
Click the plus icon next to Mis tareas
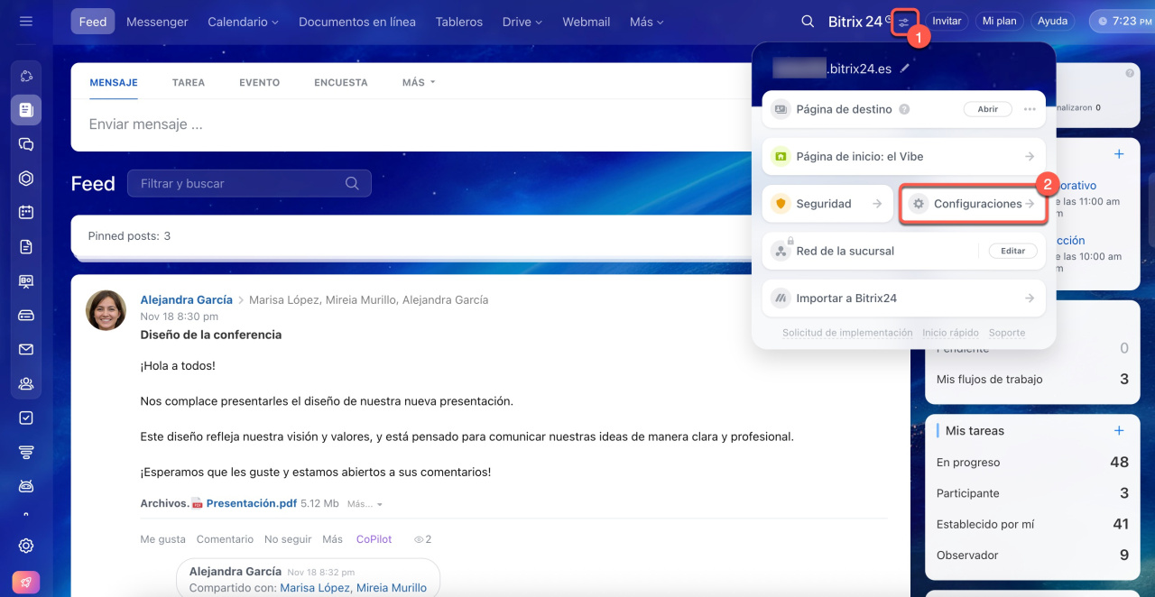click(x=1119, y=431)
